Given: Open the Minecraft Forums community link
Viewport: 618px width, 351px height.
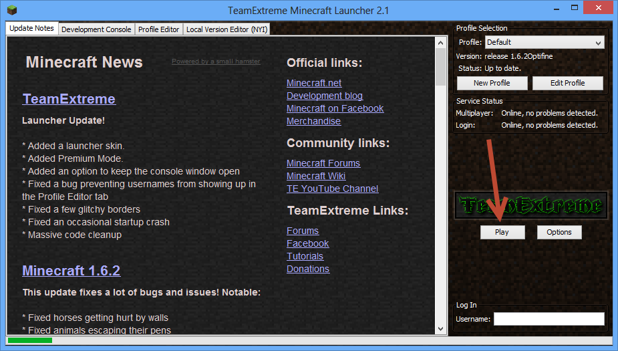Looking at the screenshot, I should 323,163.
